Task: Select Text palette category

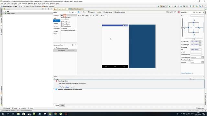Action: 55,18
